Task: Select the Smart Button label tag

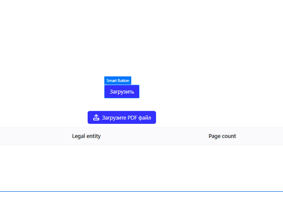Action: click(x=118, y=81)
